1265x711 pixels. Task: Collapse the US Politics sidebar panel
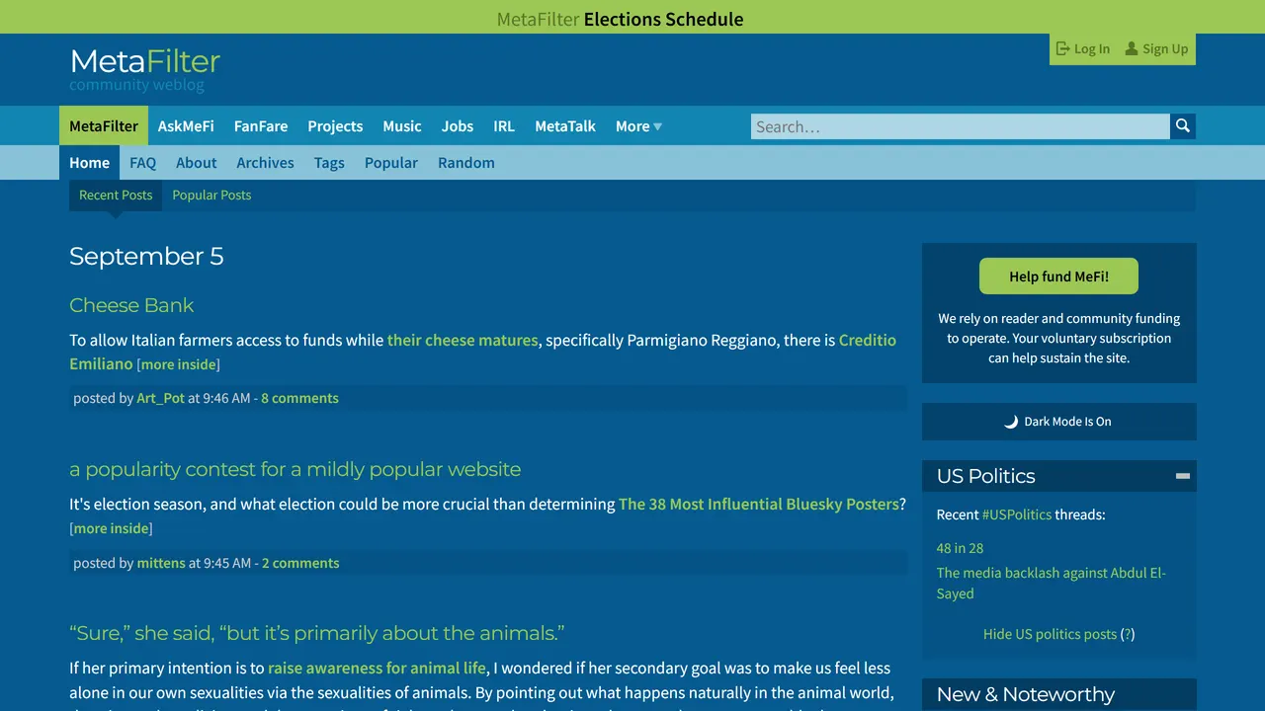pos(1182,476)
